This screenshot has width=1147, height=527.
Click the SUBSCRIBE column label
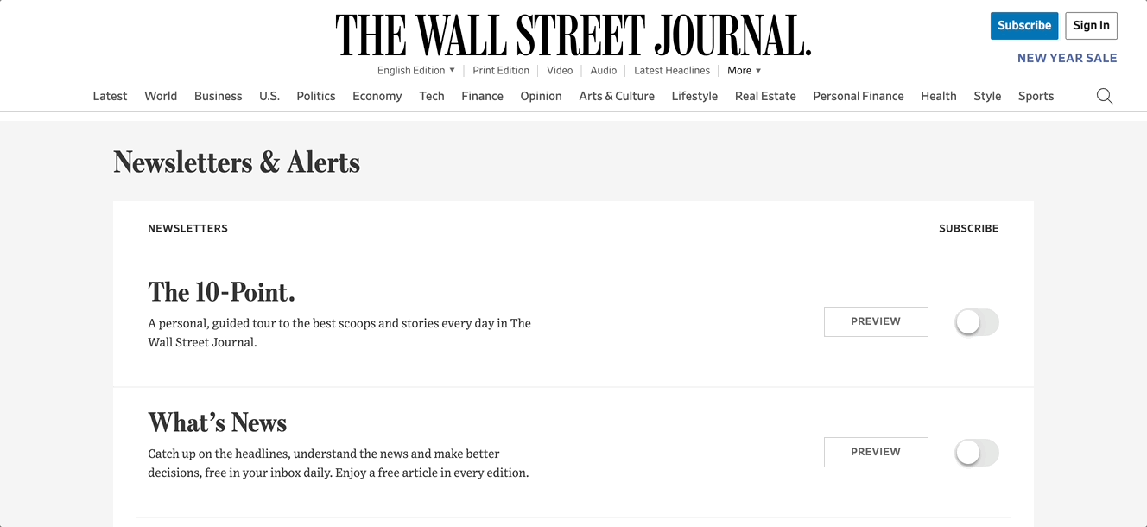[969, 229]
